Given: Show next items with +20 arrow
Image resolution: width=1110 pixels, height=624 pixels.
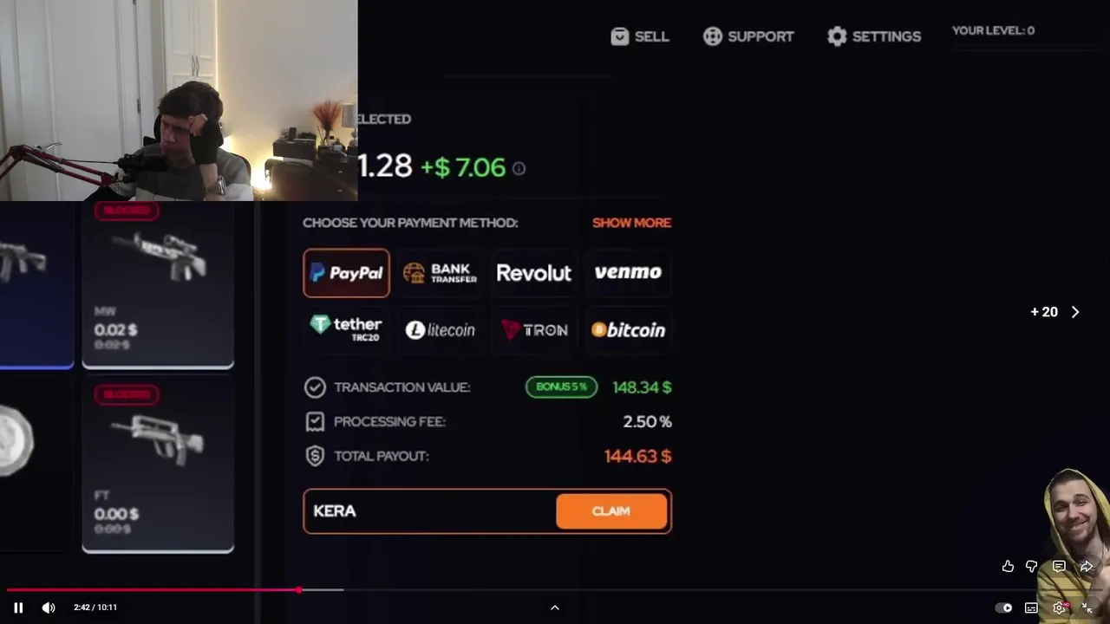Looking at the screenshot, I should tap(1055, 312).
